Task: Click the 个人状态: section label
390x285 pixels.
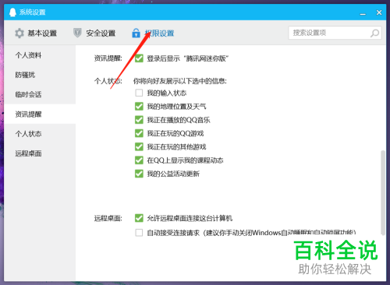Action: coord(108,81)
